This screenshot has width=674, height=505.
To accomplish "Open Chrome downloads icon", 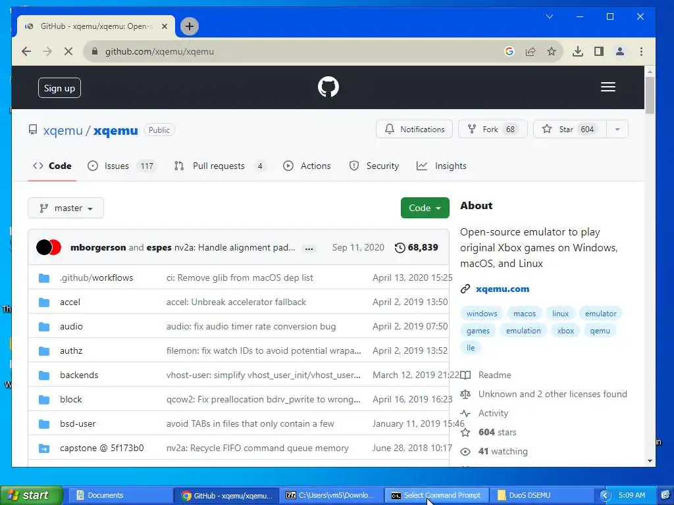I will 578,51.
